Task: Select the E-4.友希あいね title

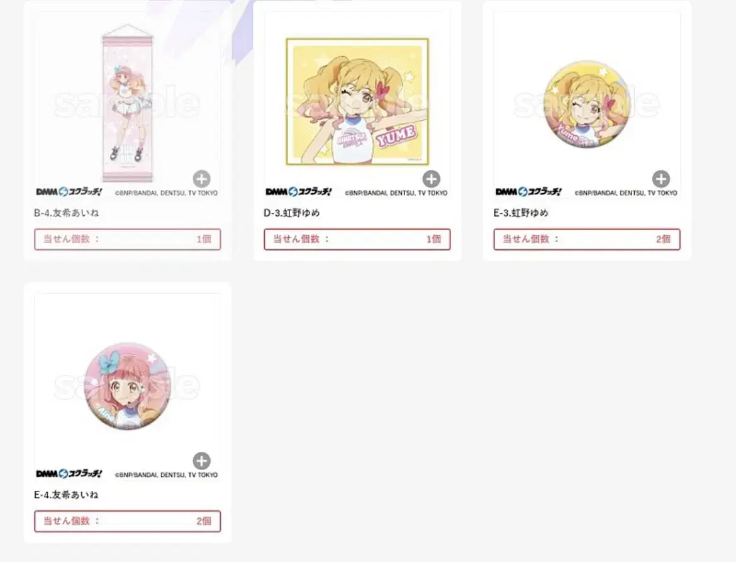Action: click(x=66, y=495)
